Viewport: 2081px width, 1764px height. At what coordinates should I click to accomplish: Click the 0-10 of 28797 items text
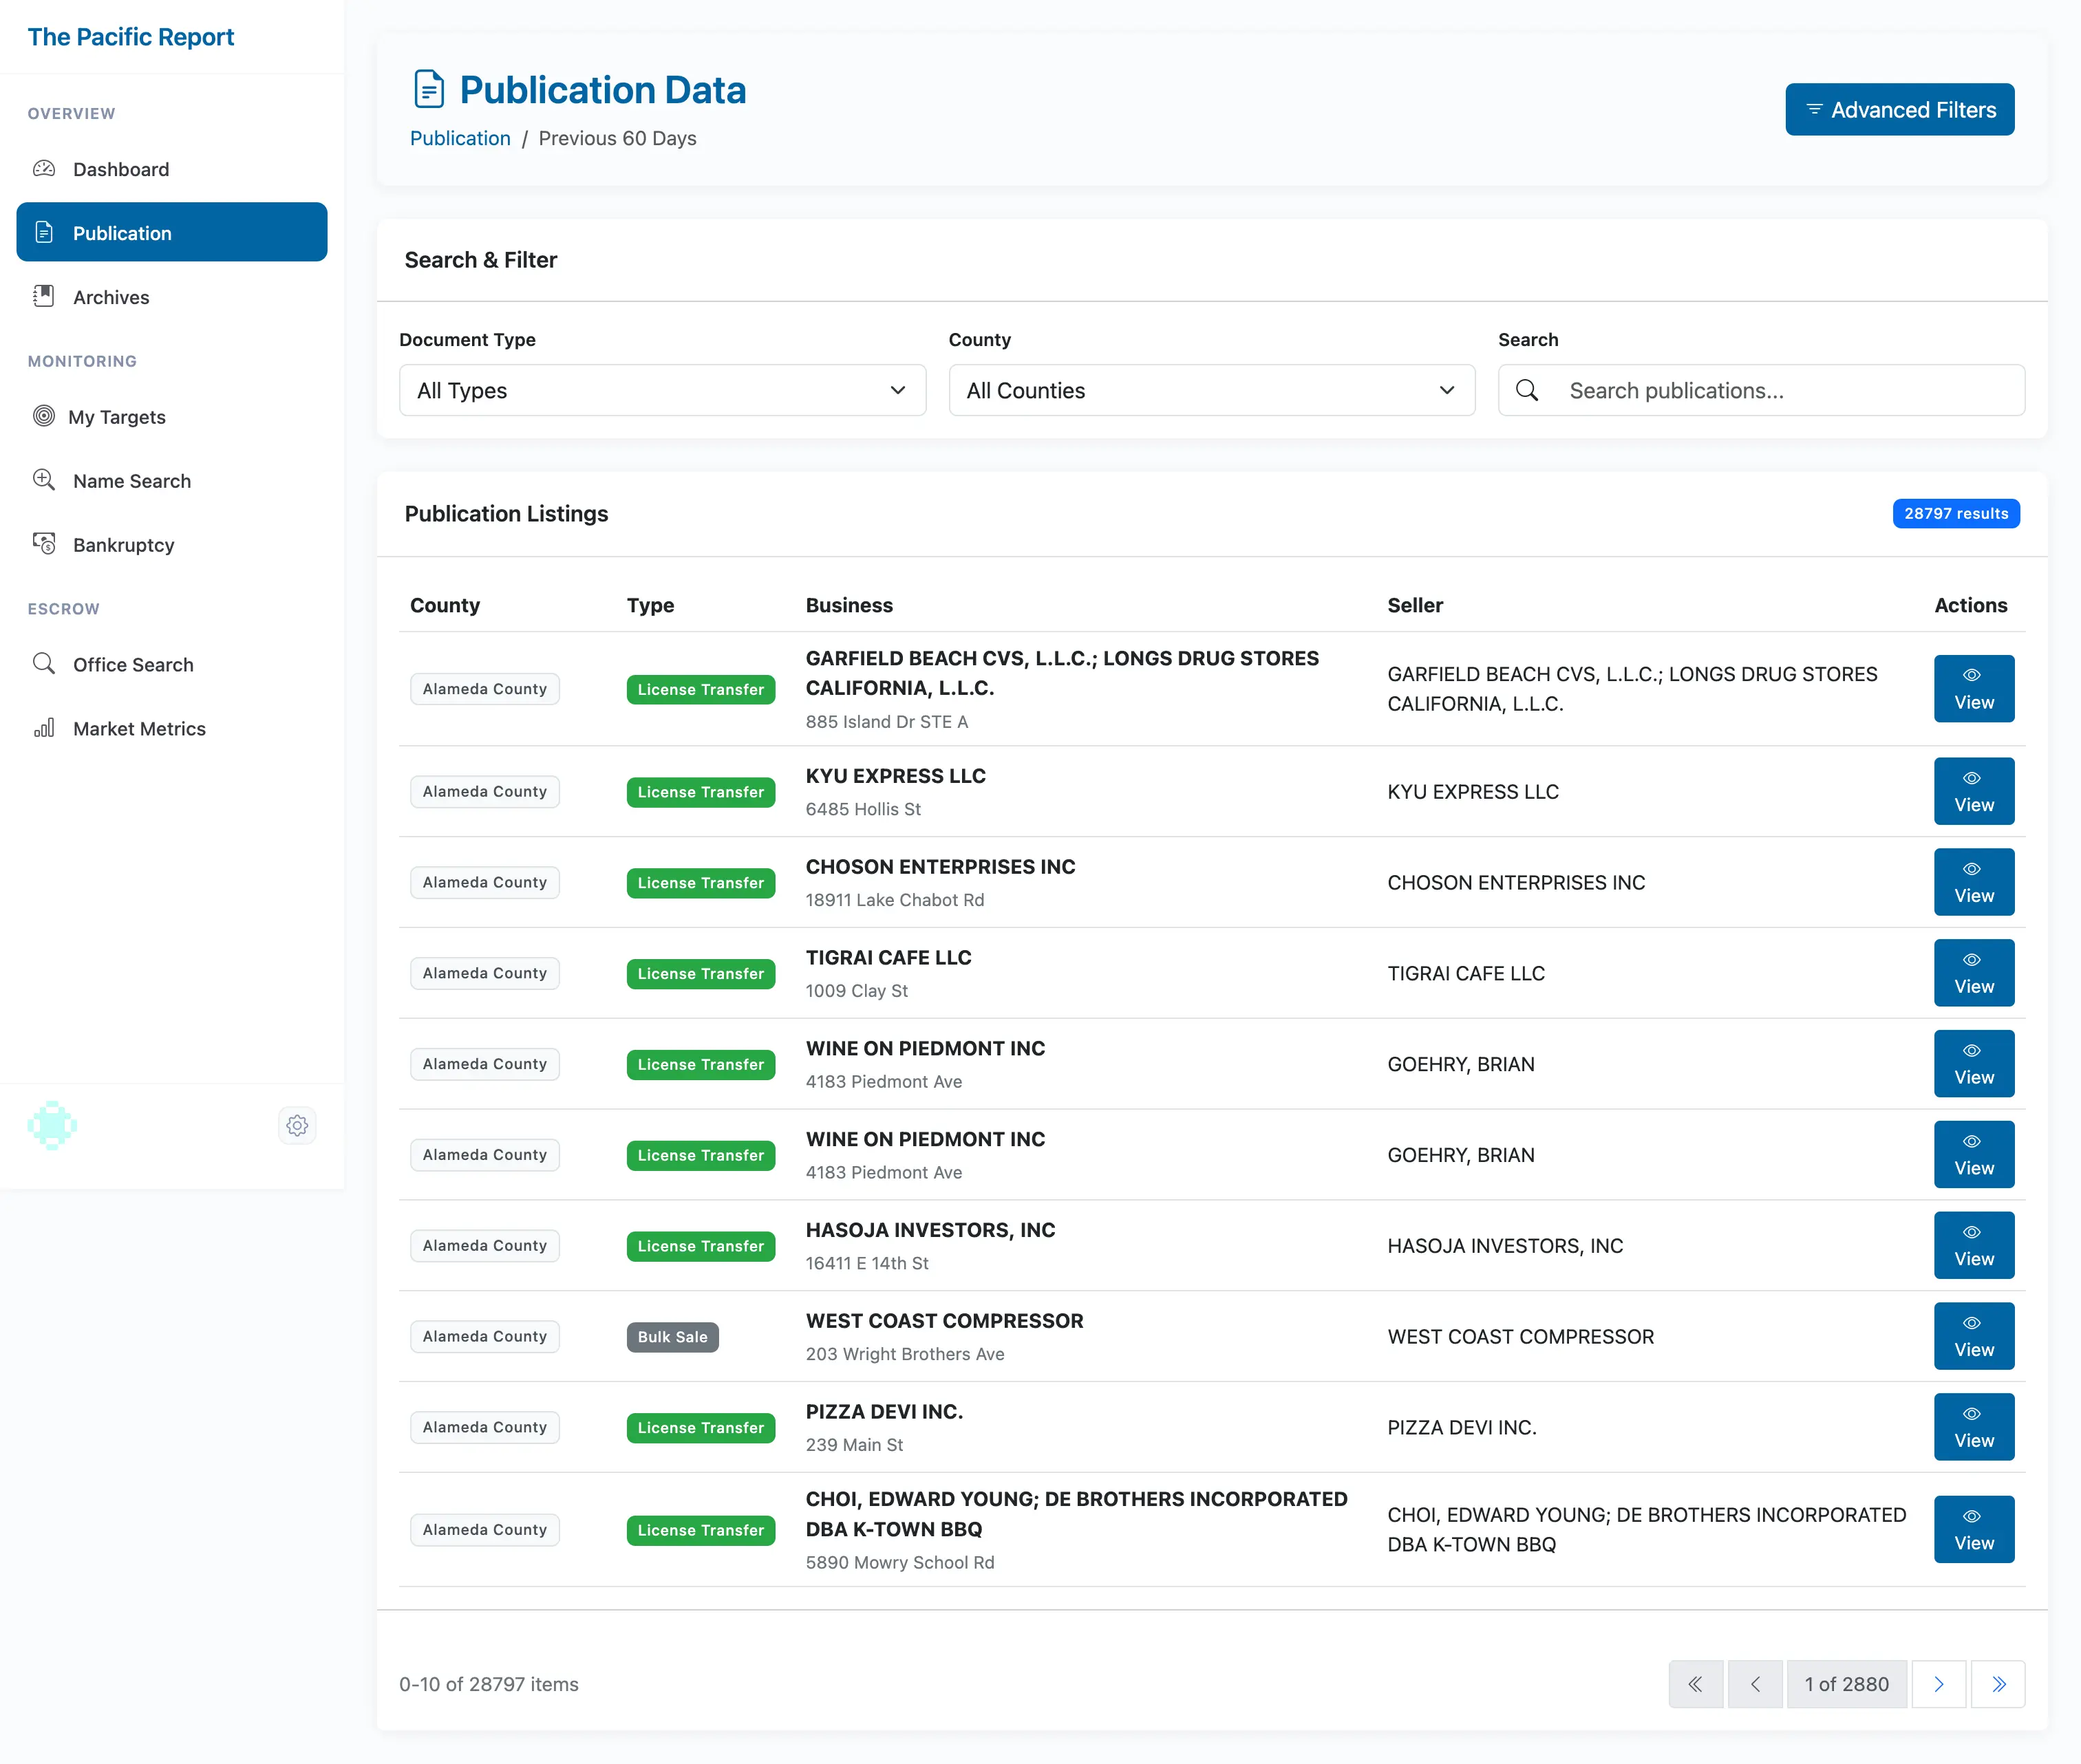[489, 1684]
